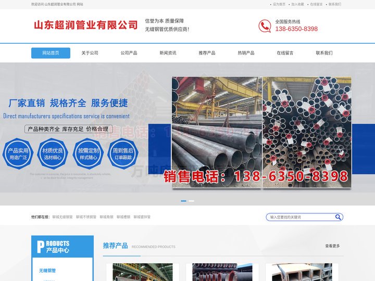Click the 推荐产品 section heading
This screenshot has width=375, height=281.
pos(115,246)
